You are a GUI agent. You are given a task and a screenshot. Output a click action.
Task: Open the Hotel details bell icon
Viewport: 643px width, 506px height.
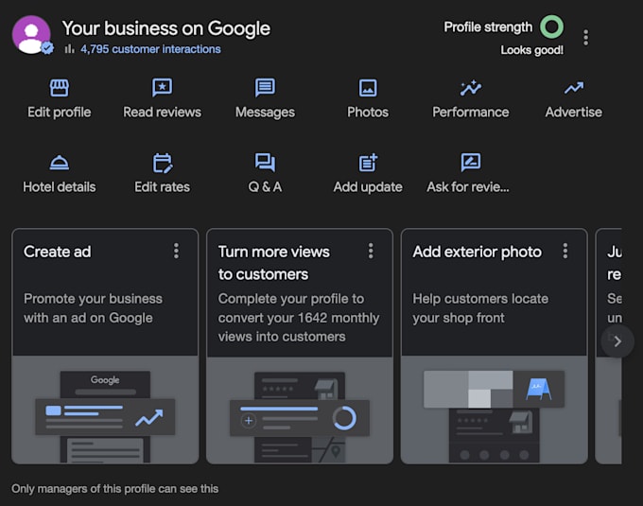60,163
